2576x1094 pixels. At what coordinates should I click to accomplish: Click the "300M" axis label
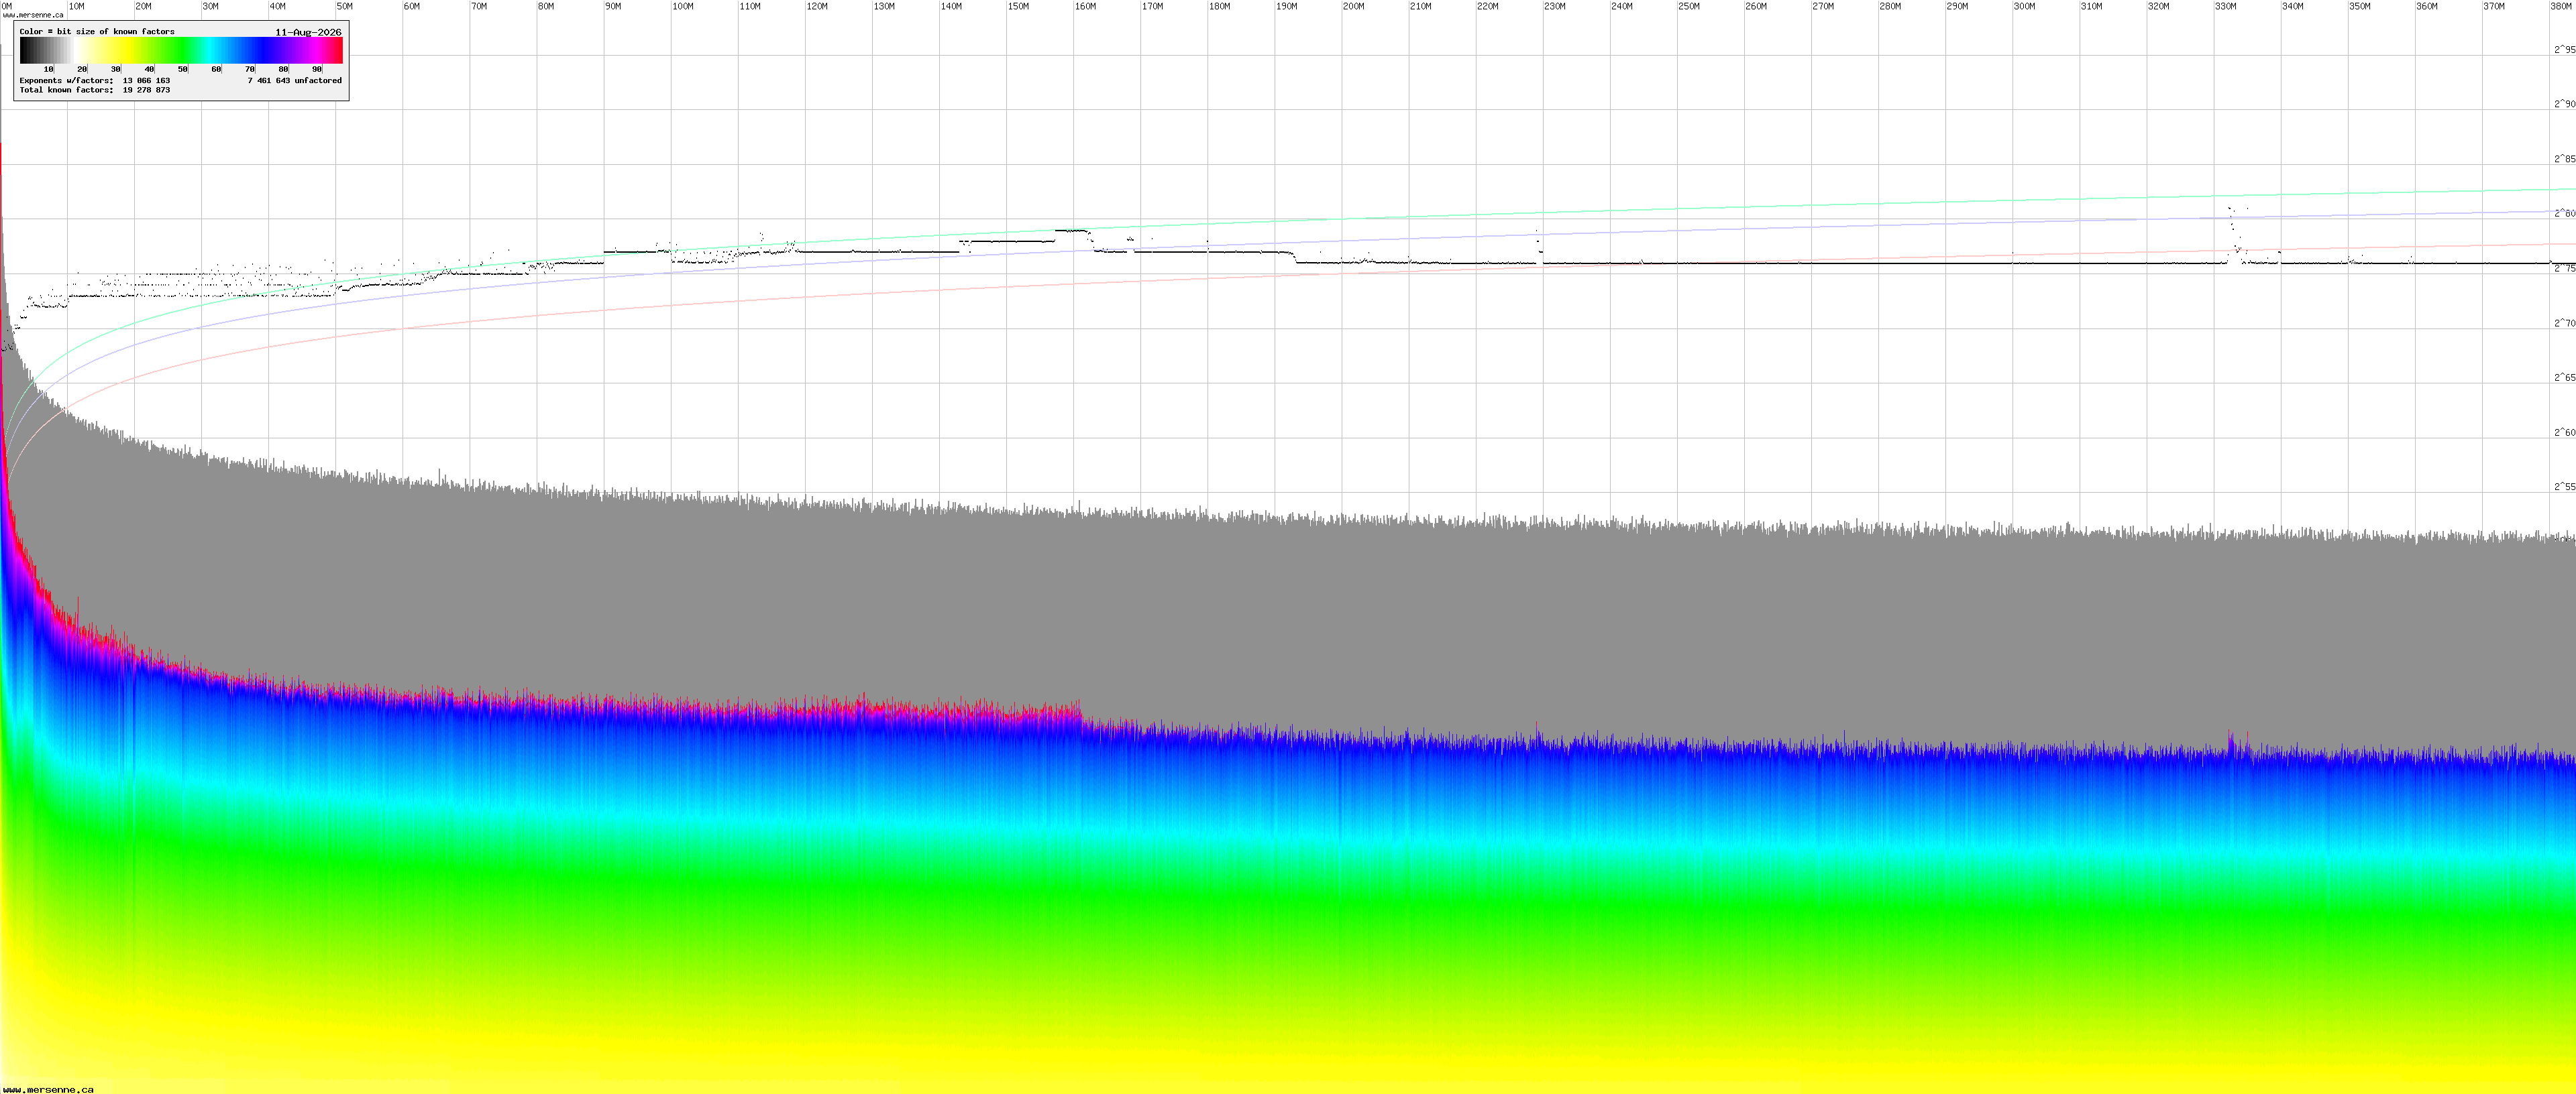point(2024,6)
